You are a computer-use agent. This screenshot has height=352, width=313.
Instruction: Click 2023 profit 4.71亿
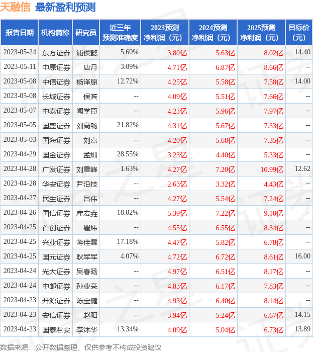coord(177,67)
